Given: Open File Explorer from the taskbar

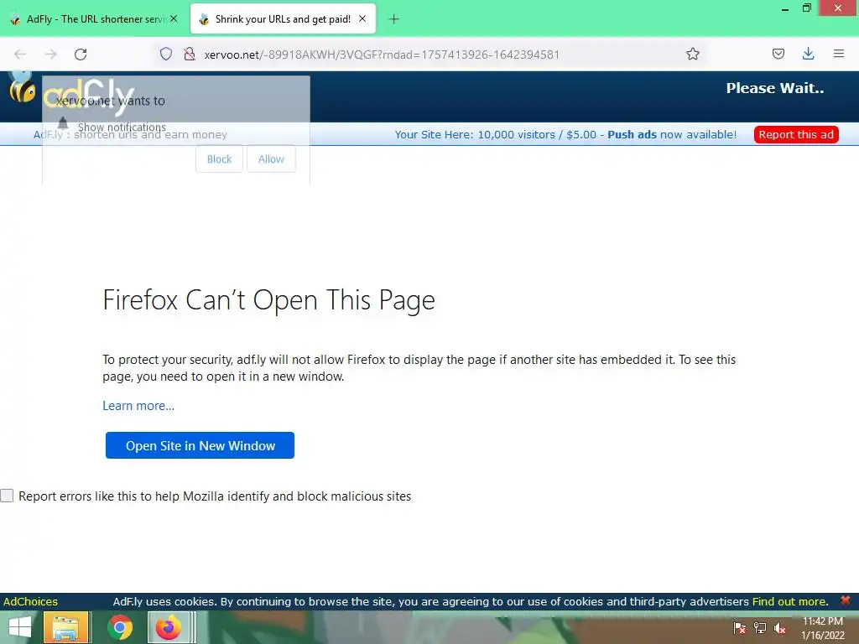Looking at the screenshot, I should pos(65,627).
